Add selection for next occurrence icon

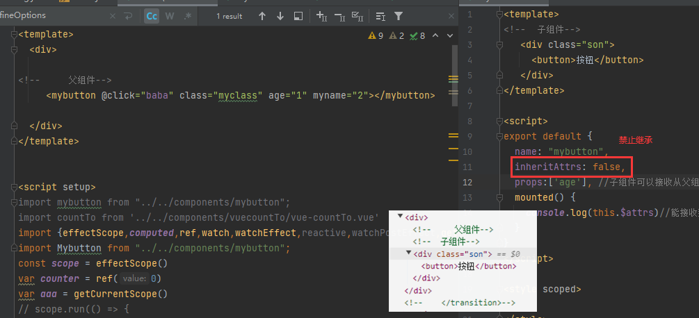coord(321,16)
